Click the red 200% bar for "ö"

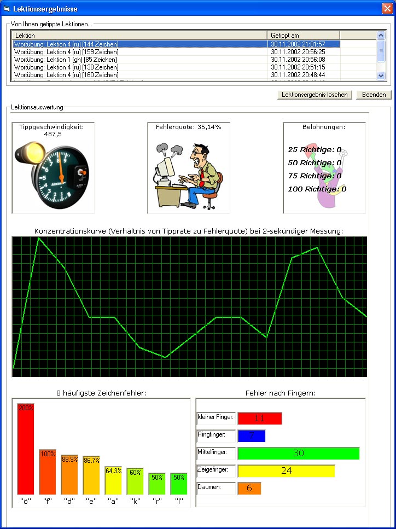pos(26,450)
